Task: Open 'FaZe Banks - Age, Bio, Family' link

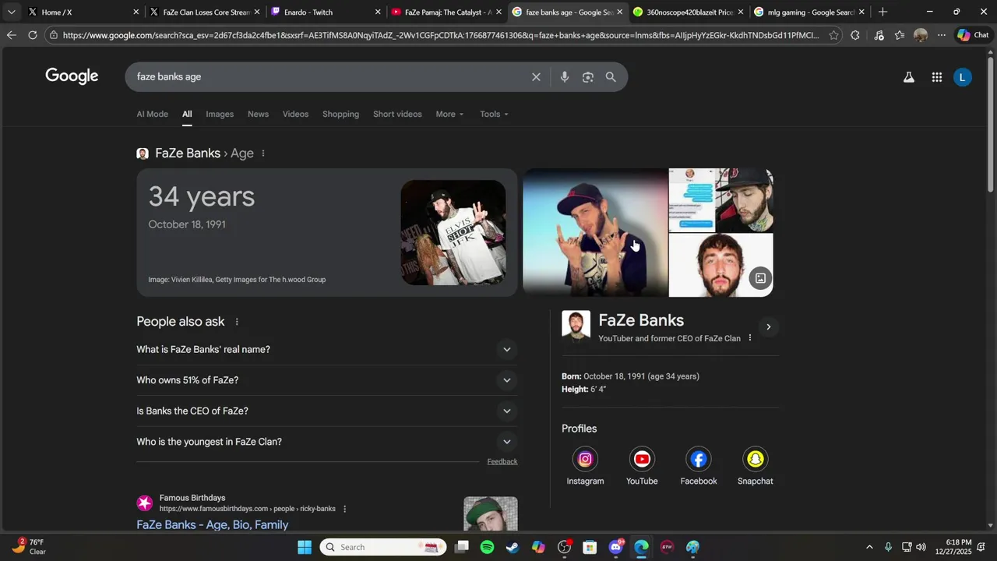Action: 213,525
